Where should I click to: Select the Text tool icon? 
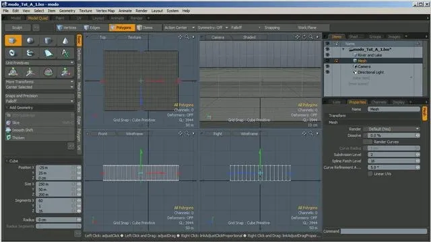click(x=65, y=53)
